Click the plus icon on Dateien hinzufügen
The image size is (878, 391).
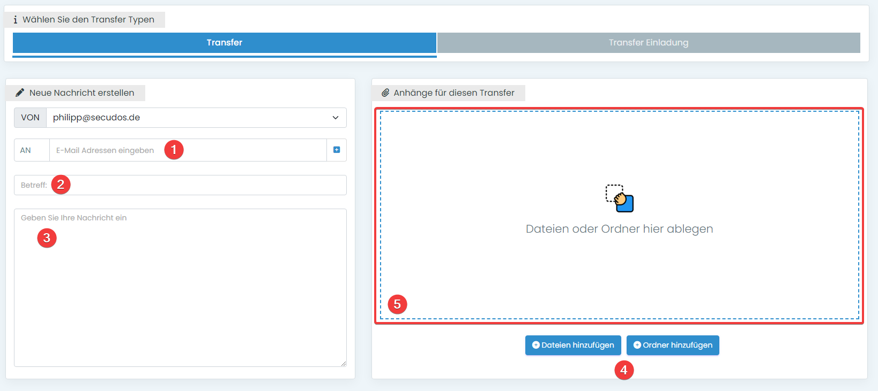click(535, 345)
